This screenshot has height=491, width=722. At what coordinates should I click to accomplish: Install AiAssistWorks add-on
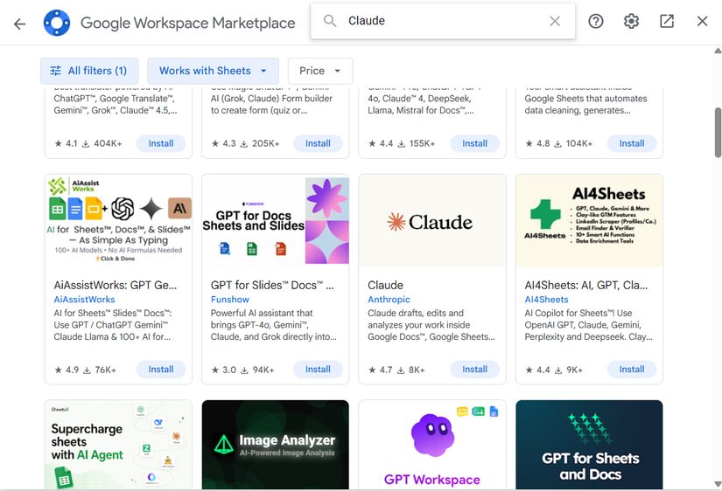(161, 370)
